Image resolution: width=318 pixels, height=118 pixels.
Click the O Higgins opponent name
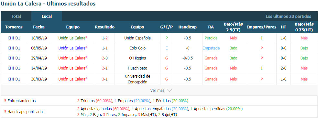[137, 58]
